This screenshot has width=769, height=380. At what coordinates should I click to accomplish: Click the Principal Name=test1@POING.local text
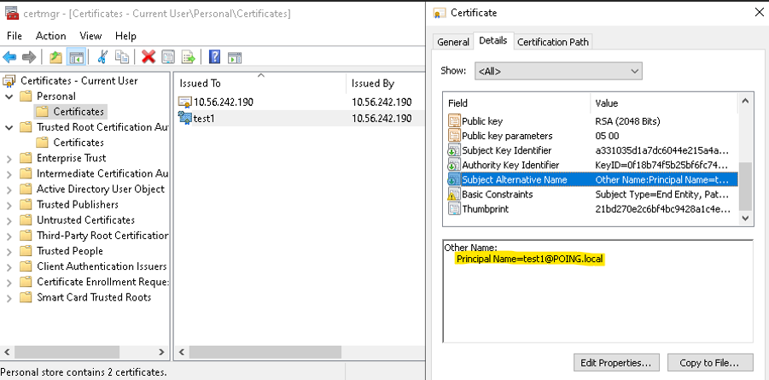click(x=530, y=259)
